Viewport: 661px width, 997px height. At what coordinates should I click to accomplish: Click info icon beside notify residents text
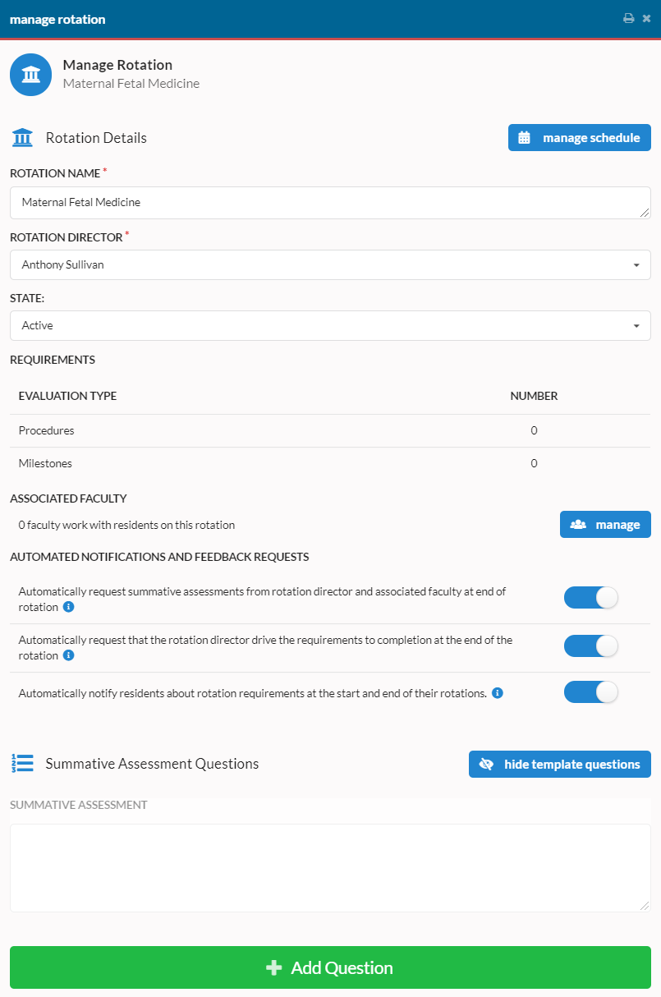tap(498, 692)
